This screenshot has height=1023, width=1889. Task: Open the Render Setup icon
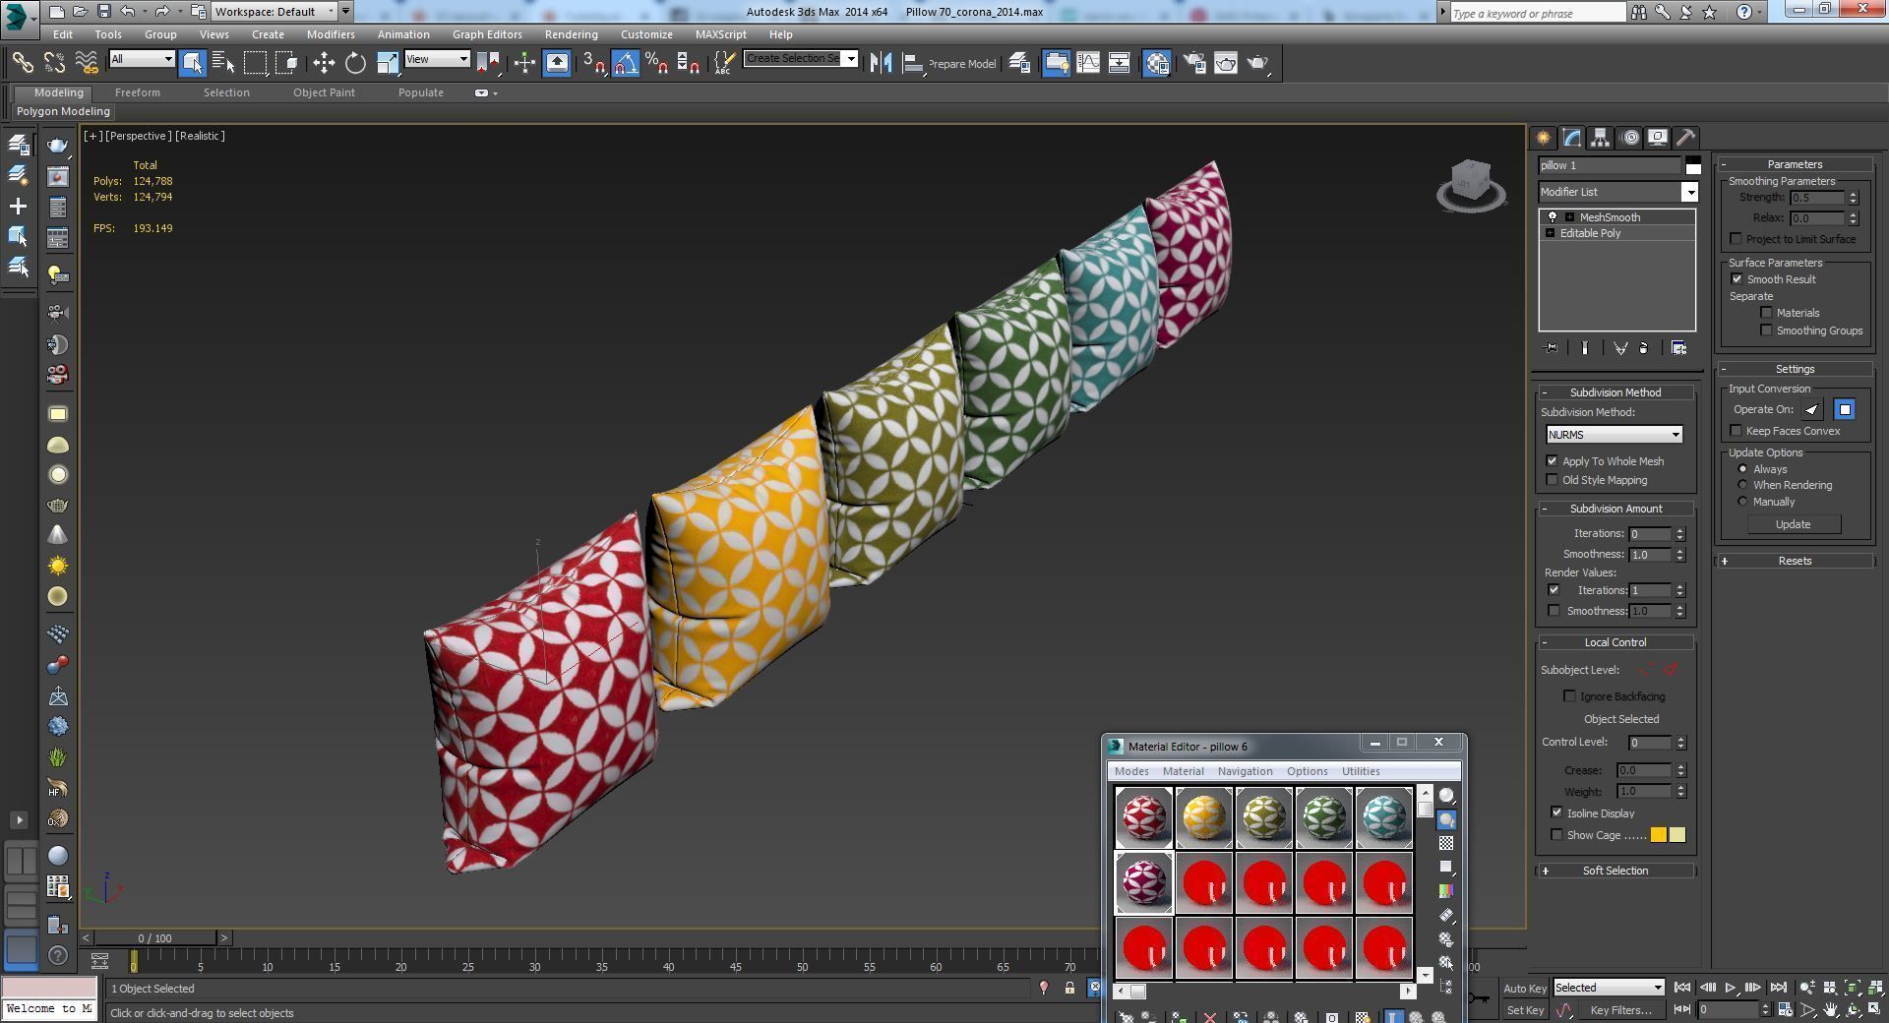1194,63
